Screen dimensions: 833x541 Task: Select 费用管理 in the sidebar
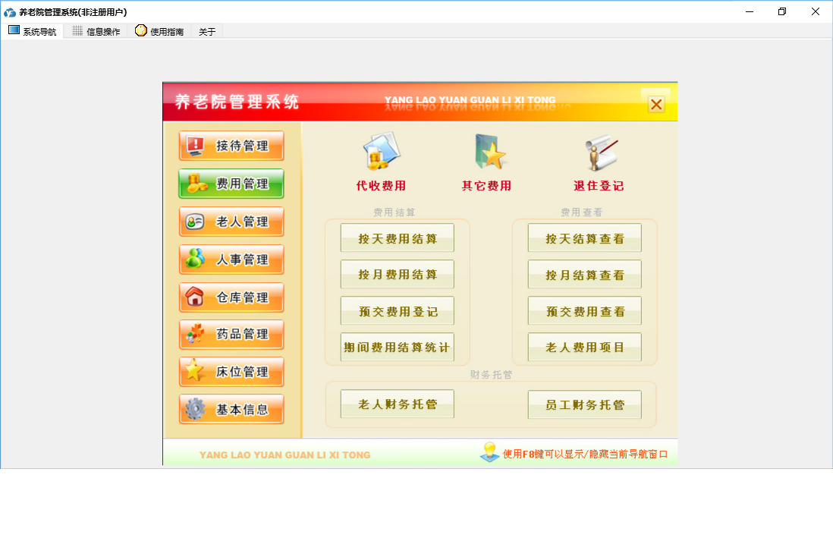(231, 184)
